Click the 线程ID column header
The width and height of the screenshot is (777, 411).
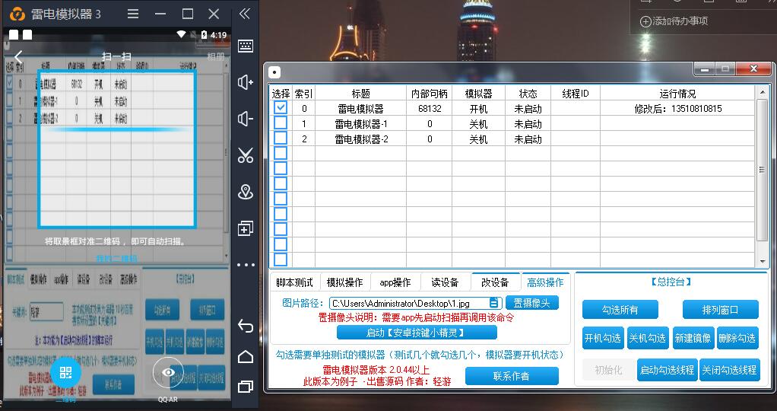pos(576,94)
